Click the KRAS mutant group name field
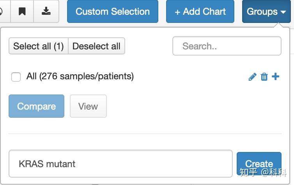The image size is (294, 185). (120, 164)
